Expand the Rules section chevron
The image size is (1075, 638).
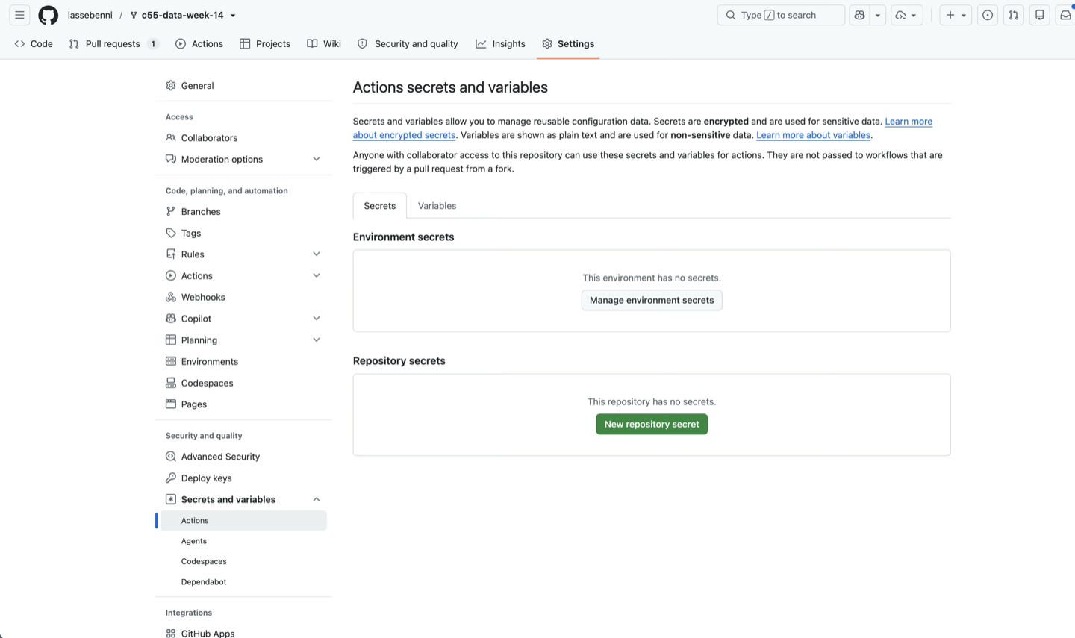[x=317, y=254]
